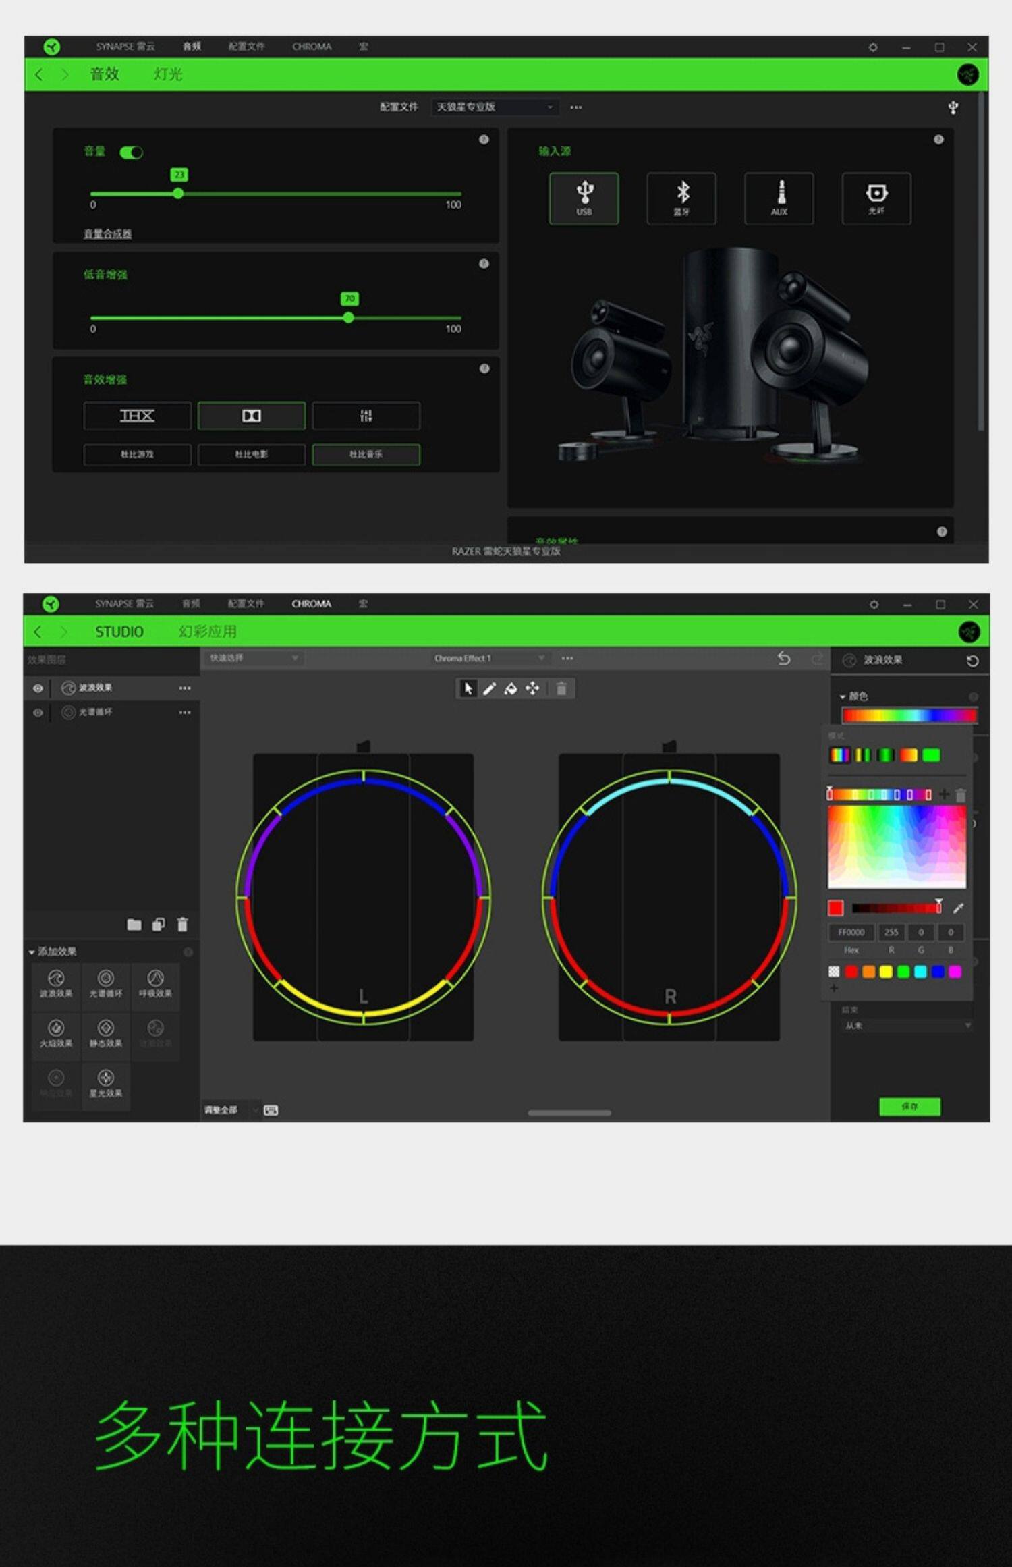Select the green-black gradient color mode
Viewport: 1012px width, 1567px height.
pyautogui.click(x=886, y=755)
